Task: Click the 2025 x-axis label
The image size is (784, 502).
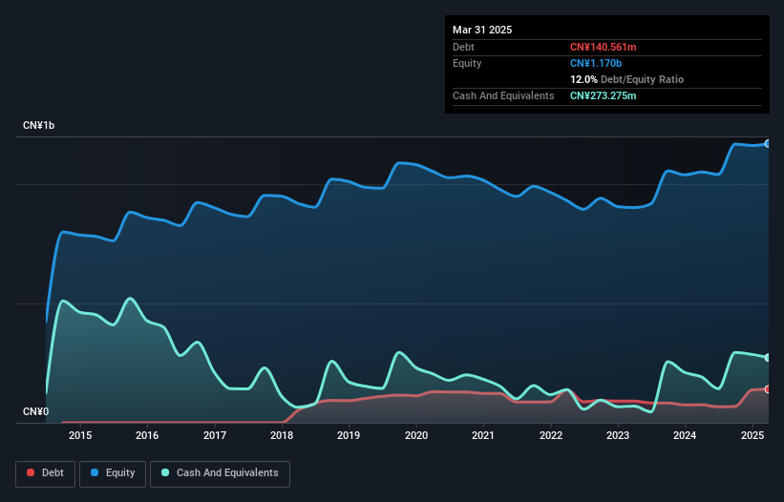Action: click(752, 435)
